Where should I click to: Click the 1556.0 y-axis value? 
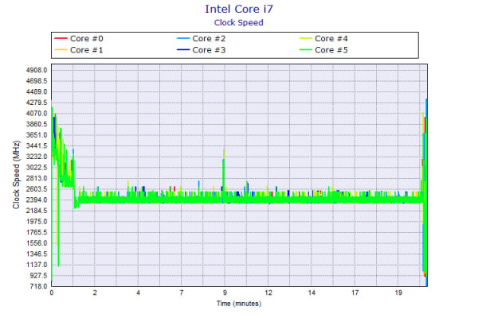[37, 243]
